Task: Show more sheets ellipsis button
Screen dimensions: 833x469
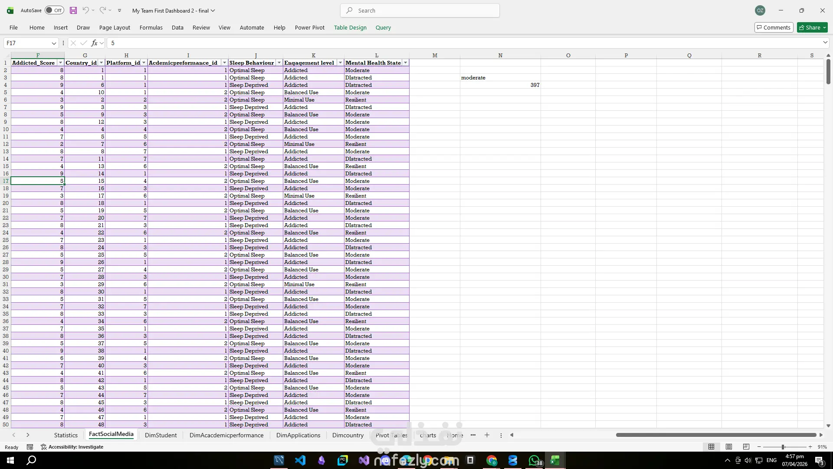Action: tap(473, 435)
